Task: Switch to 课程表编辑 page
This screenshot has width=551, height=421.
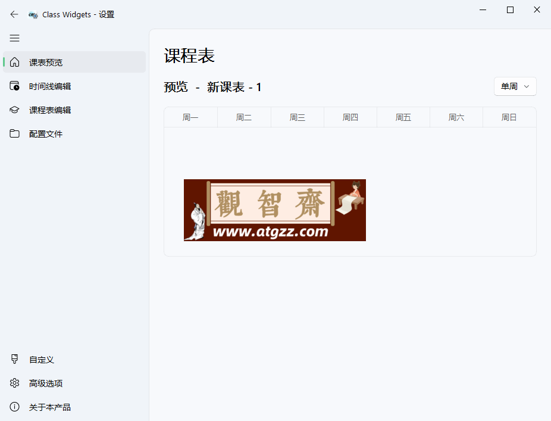Action: click(x=74, y=110)
